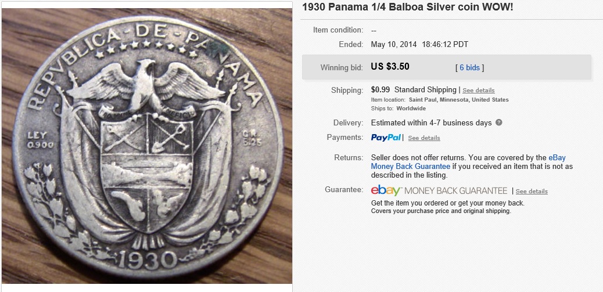Click the listing title 1930 Panama 1/4 Balboa

(x=407, y=7)
